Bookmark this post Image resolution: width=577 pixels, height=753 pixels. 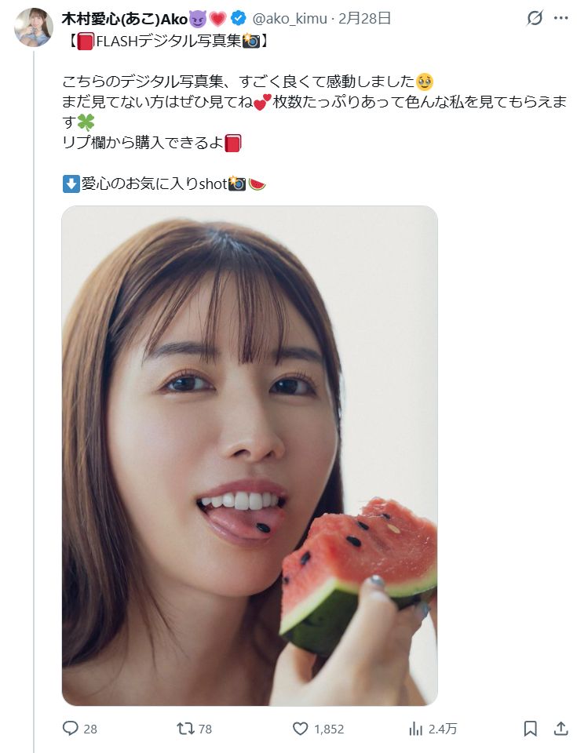[530, 729]
